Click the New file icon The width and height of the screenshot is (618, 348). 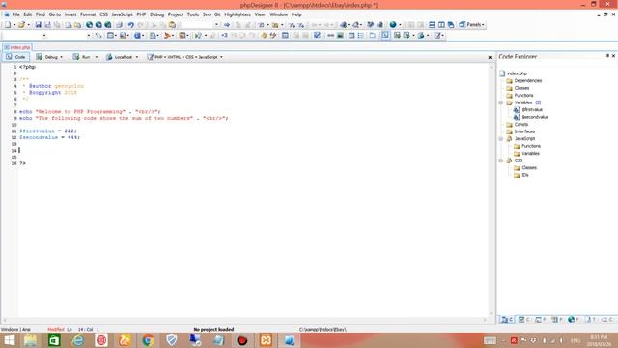8,25
